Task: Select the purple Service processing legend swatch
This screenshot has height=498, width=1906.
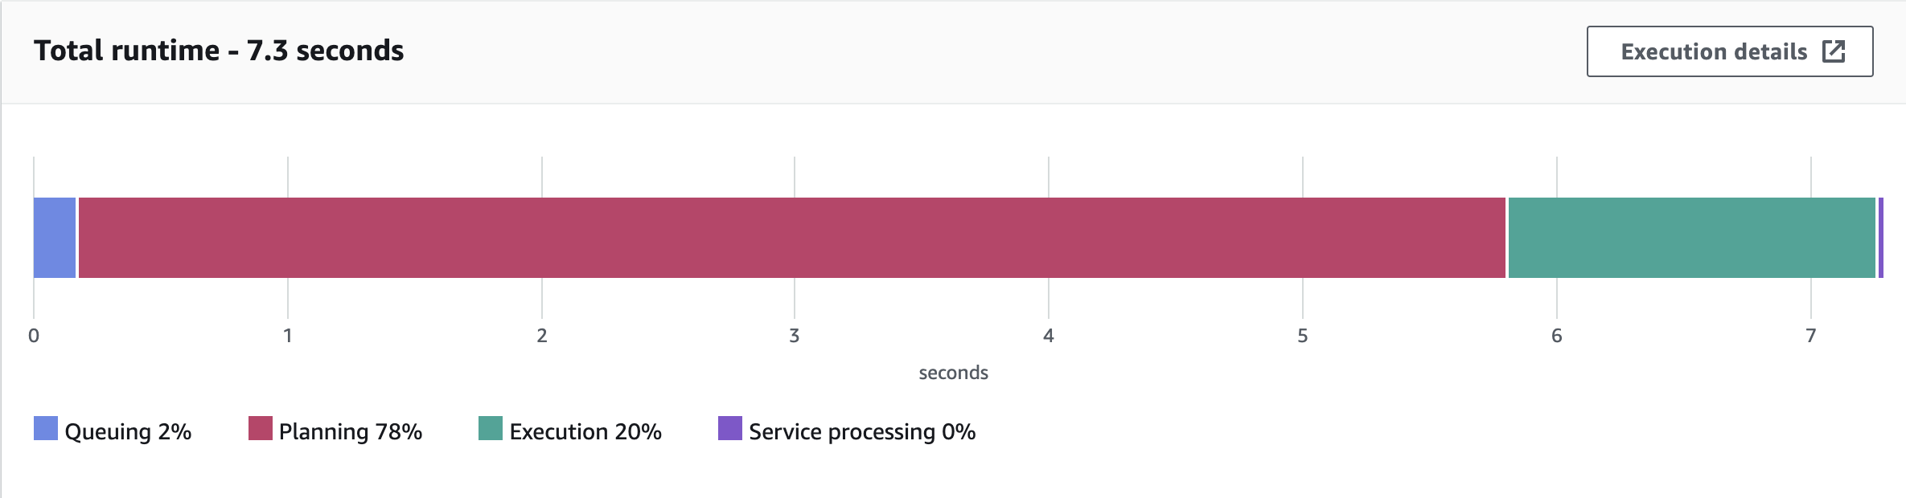Action: click(x=730, y=428)
